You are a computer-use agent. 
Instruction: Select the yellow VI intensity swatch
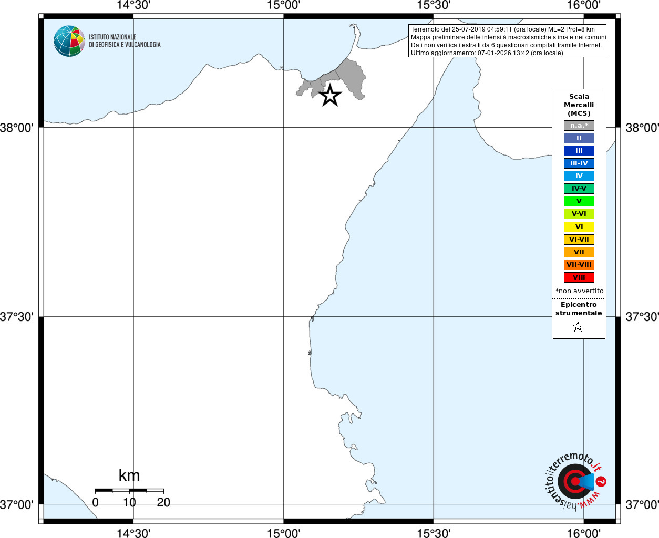[579, 227]
